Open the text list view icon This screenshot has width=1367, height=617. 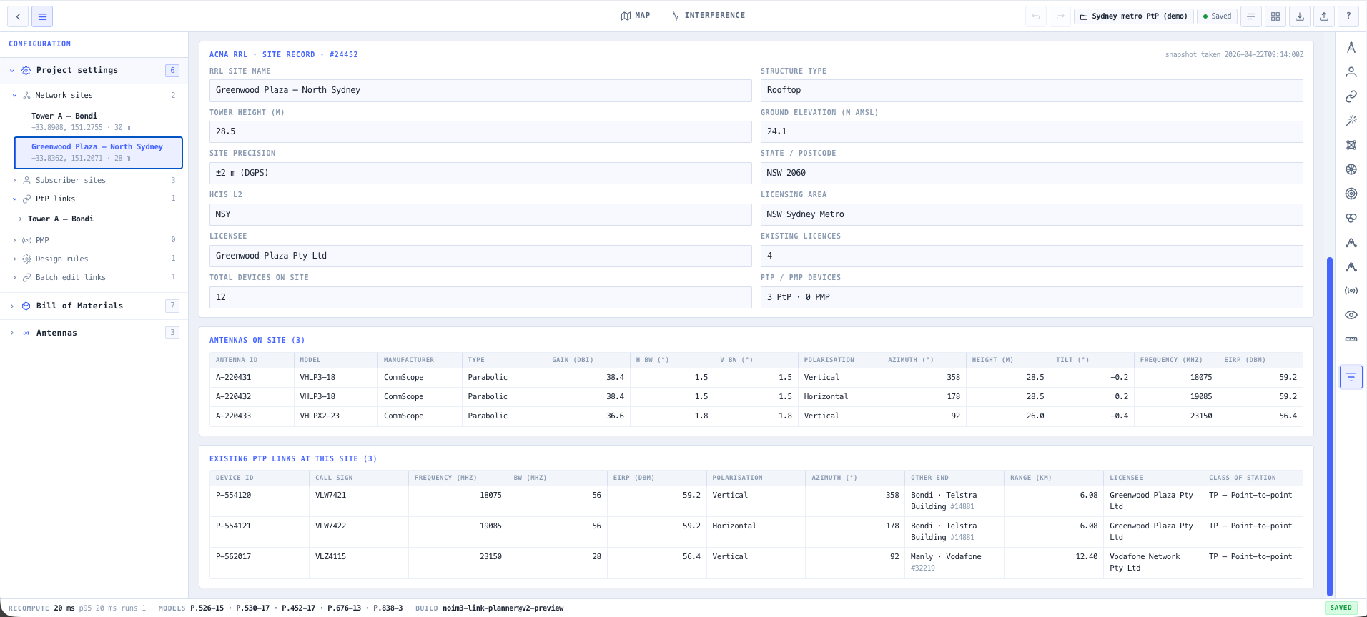[1251, 16]
